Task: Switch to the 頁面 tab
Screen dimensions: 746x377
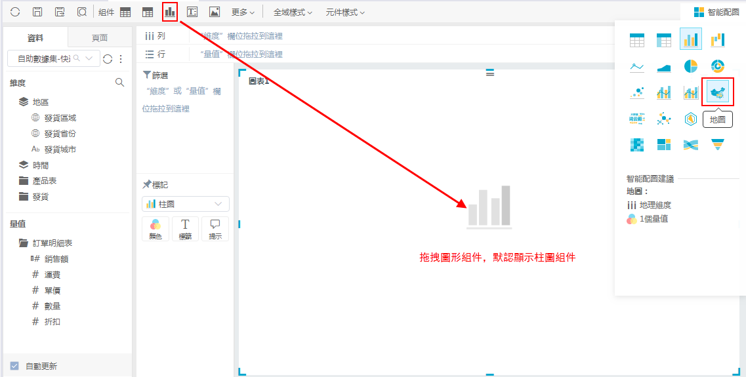Action: tap(100, 37)
